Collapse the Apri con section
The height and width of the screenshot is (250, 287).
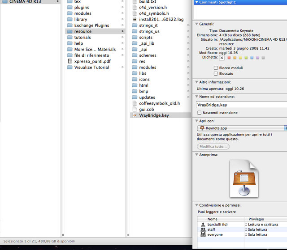pos(197,121)
